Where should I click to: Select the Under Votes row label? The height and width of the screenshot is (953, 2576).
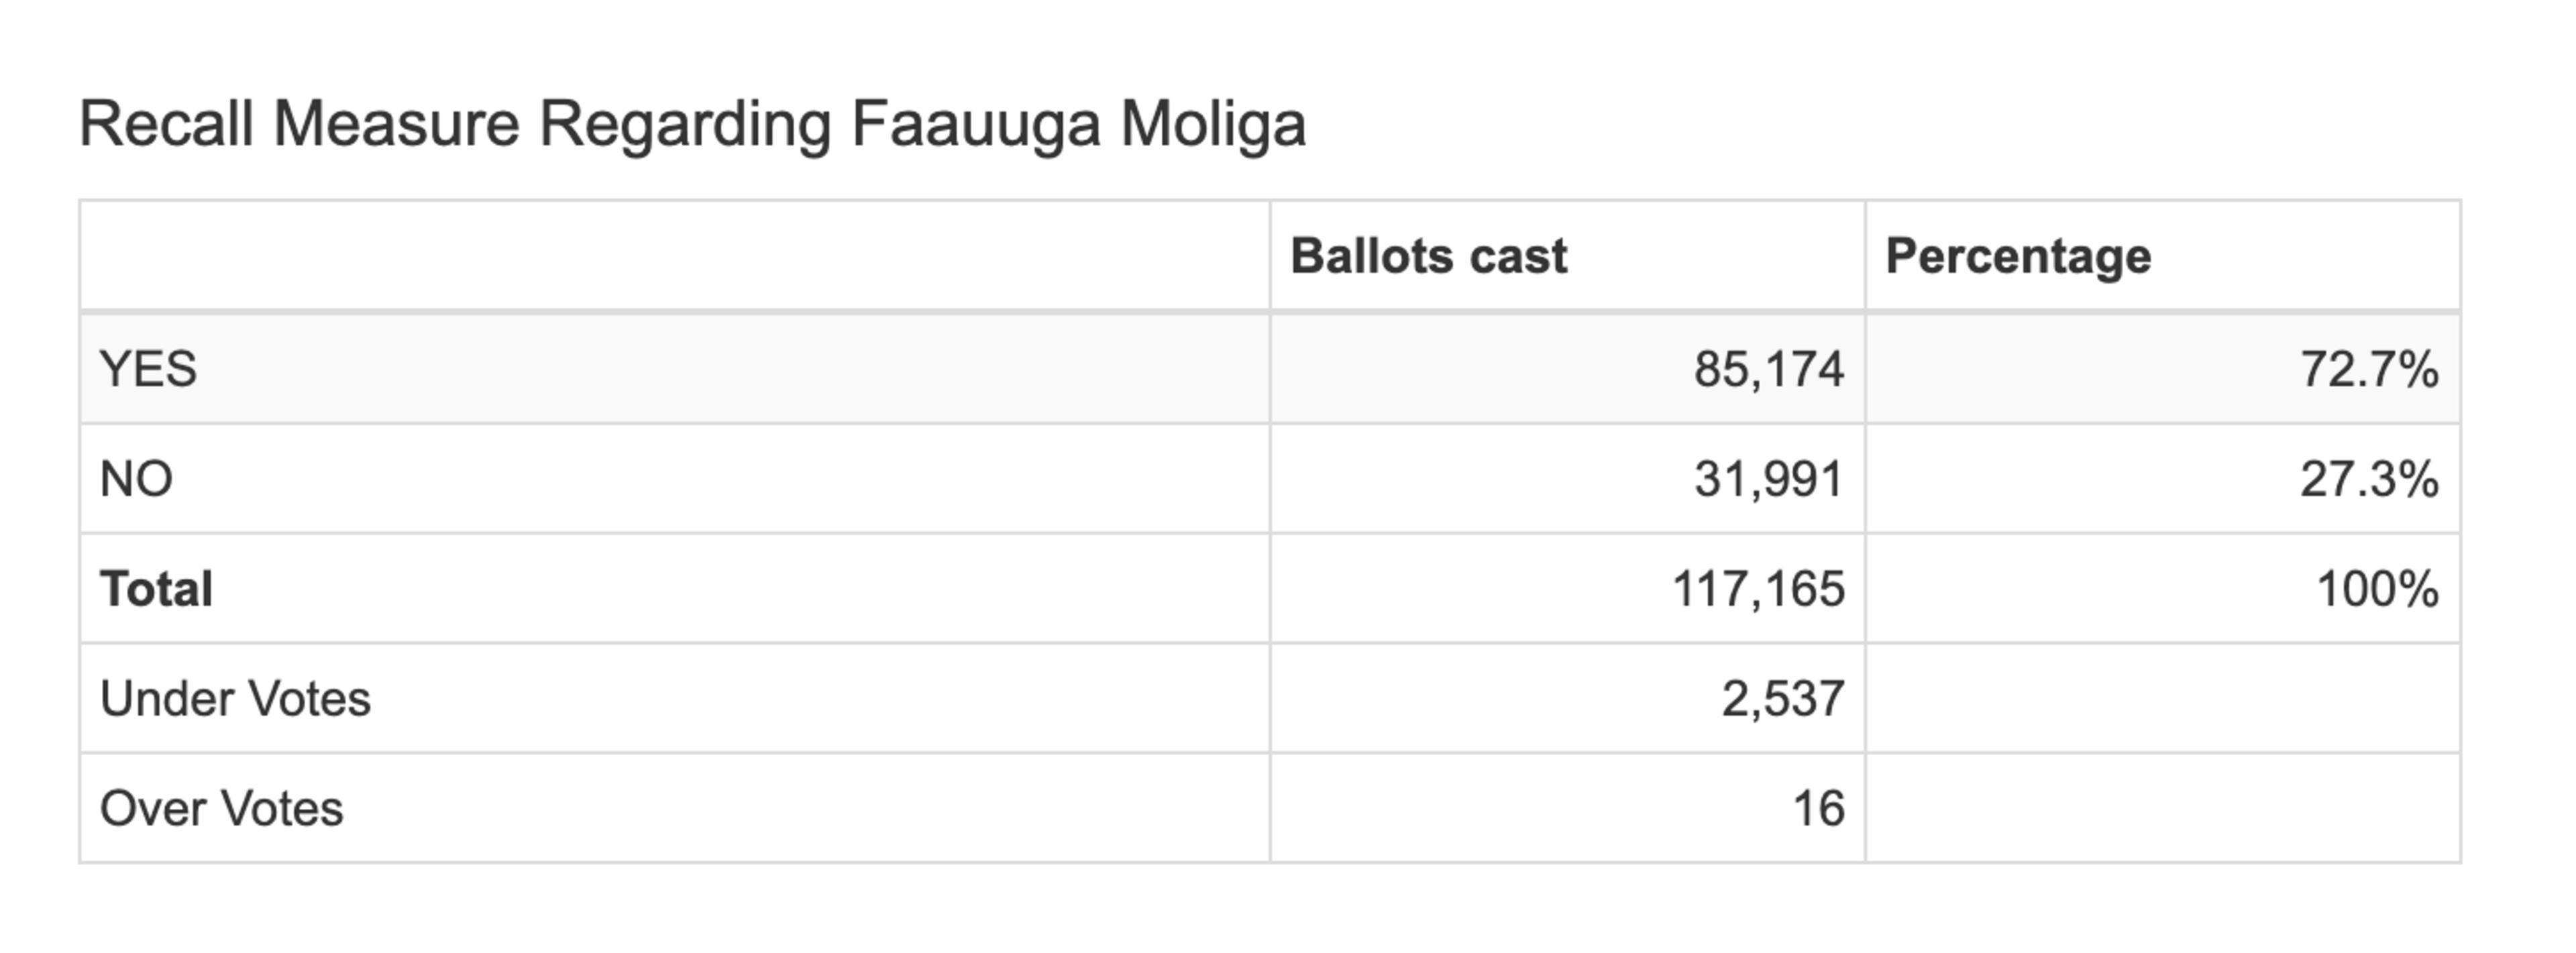coord(235,698)
